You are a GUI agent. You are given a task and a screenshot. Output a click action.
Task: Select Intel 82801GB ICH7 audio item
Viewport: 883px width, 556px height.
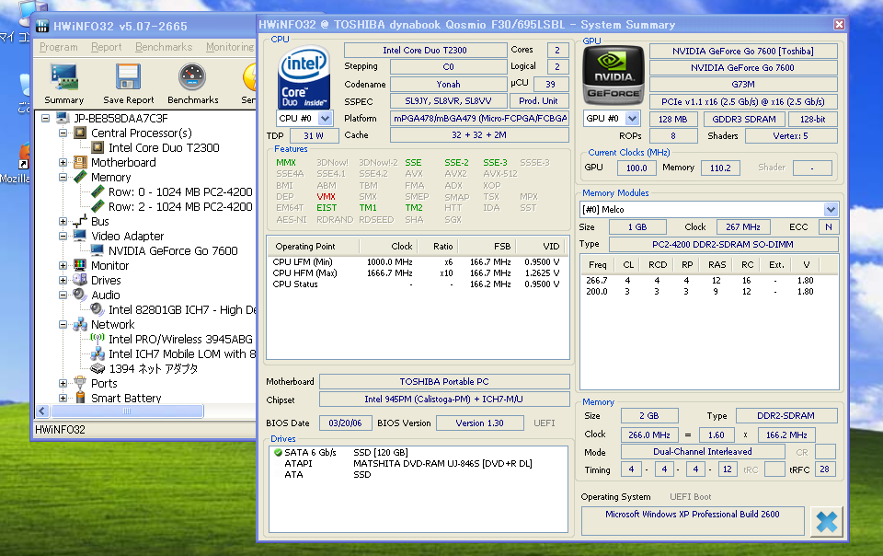182,310
